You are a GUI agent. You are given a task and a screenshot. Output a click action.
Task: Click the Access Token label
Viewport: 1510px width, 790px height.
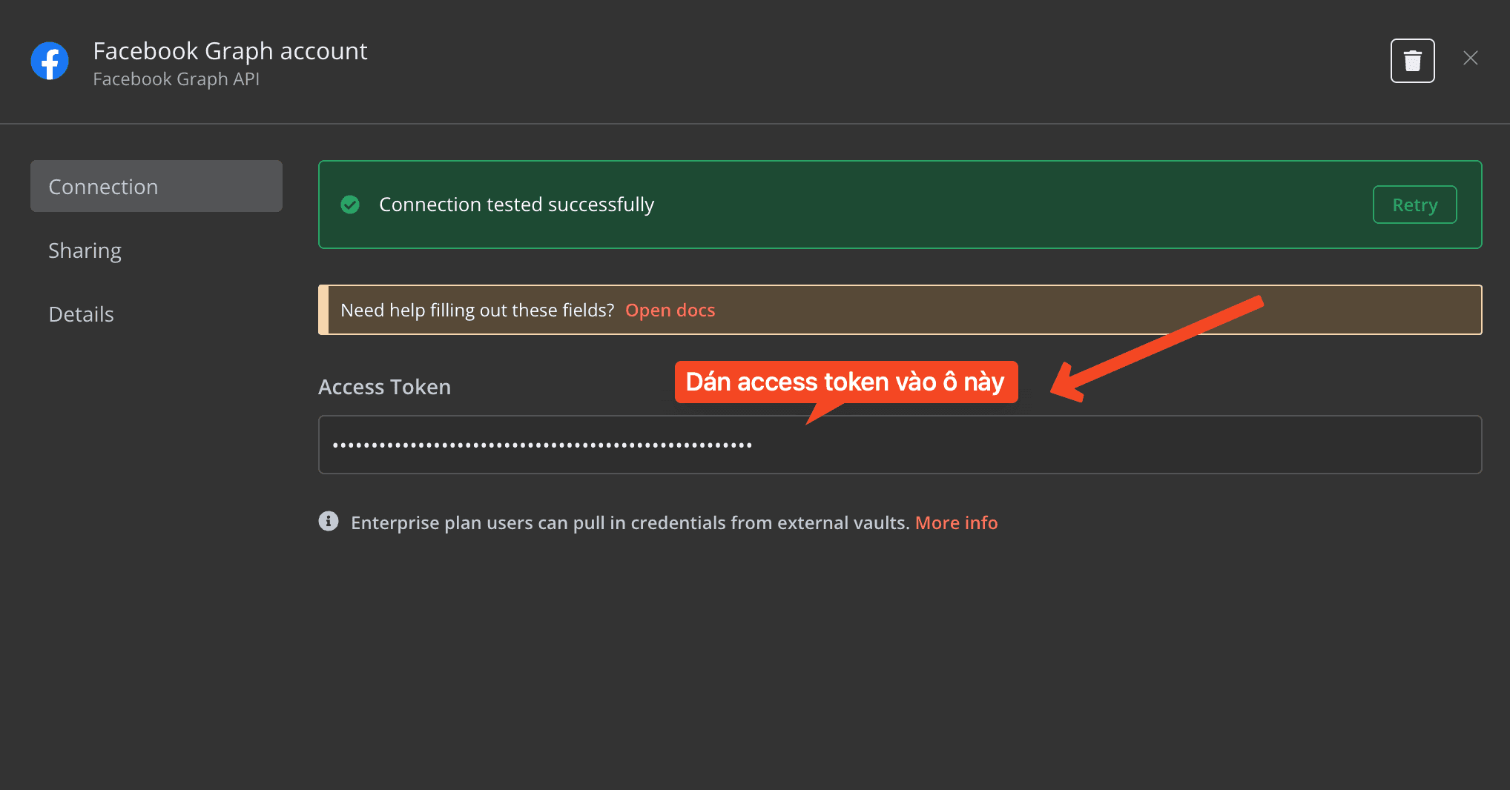pyautogui.click(x=384, y=387)
